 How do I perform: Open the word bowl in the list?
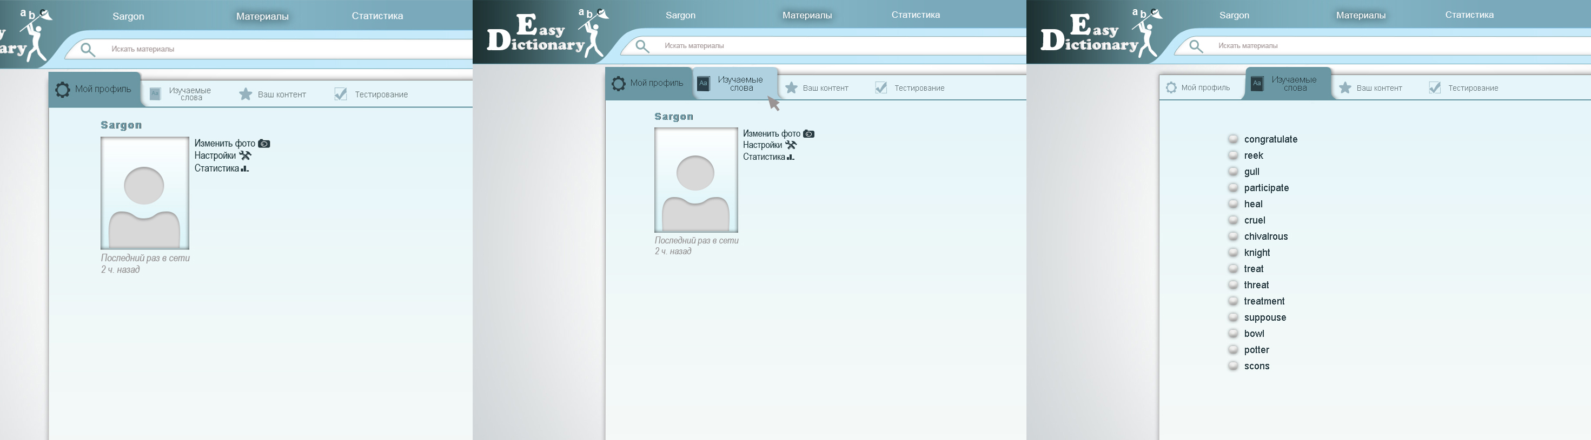click(1254, 334)
